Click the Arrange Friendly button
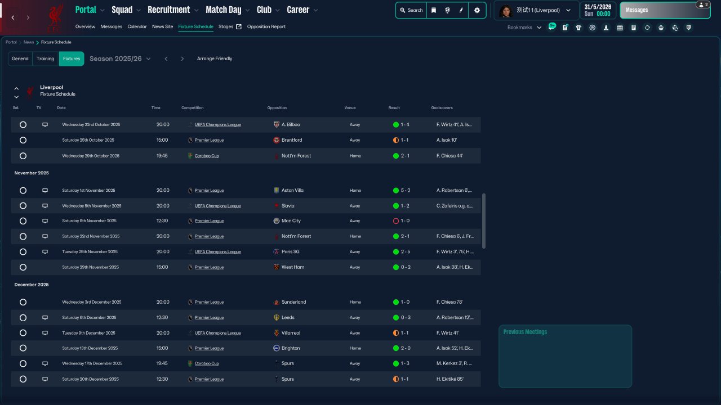The height and width of the screenshot is (405, 721). (x=214, y=58)
